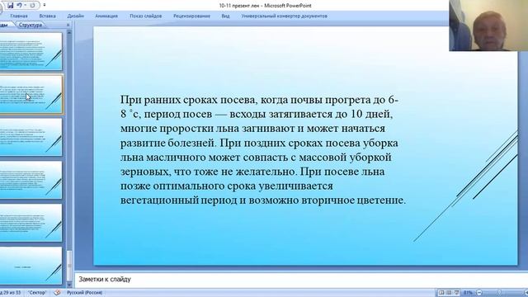Start slide show from status bar icon

456,293
